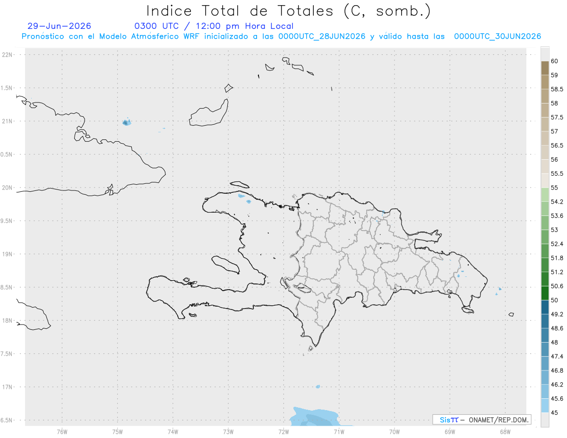Click the "75W" longitude label
The width and height of the screenshot is (567, 438).
pos(117,432)
